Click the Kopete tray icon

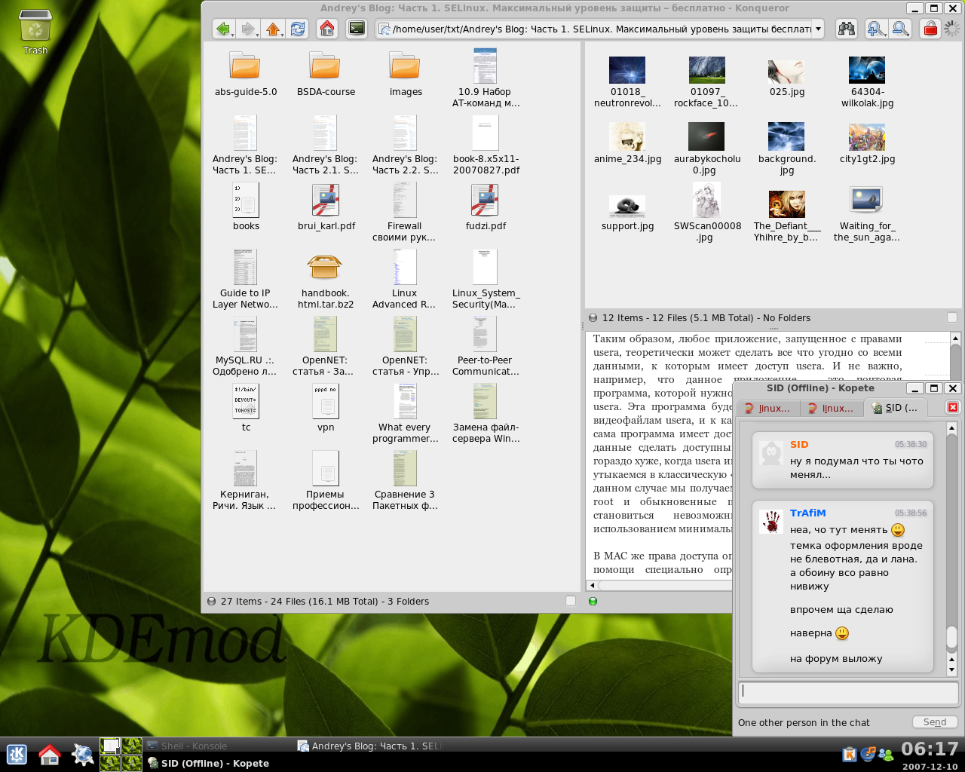[886, 753]
